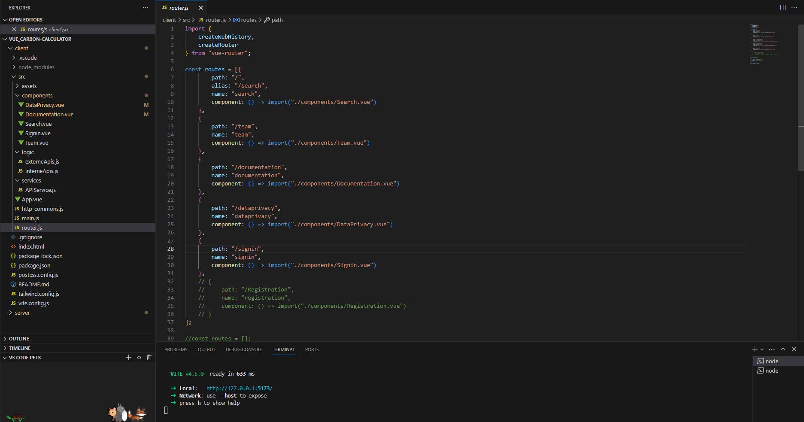Expand the node_modules folder
The image size is (804, 422).
click(x=36, y=67)
